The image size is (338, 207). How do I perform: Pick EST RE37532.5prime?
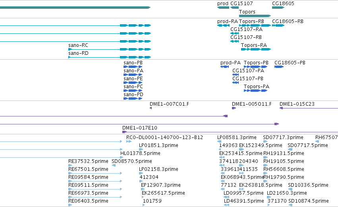click(70, 166)
